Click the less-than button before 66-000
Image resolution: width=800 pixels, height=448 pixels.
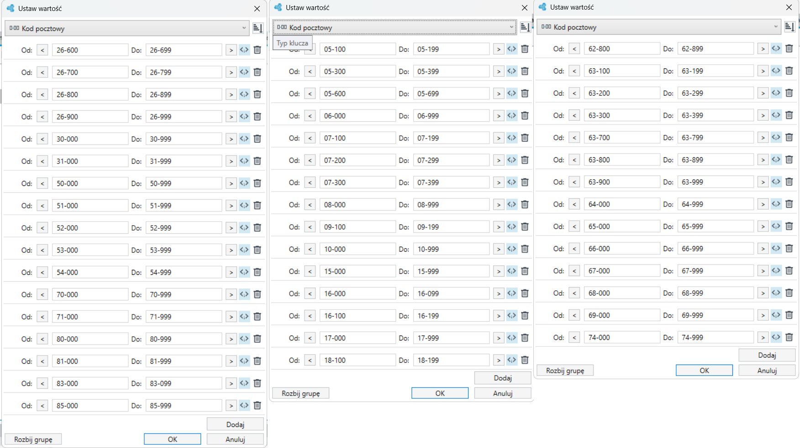tap(574, 249)
